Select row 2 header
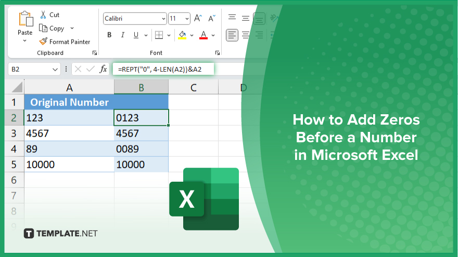 pos(14,118)
